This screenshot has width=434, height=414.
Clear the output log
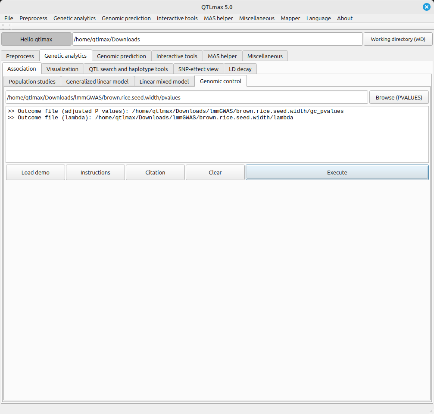click(215, 172)
